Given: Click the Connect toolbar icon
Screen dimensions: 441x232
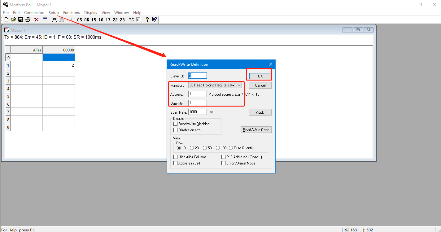Looking at the screenshot, I should point(55,20).
